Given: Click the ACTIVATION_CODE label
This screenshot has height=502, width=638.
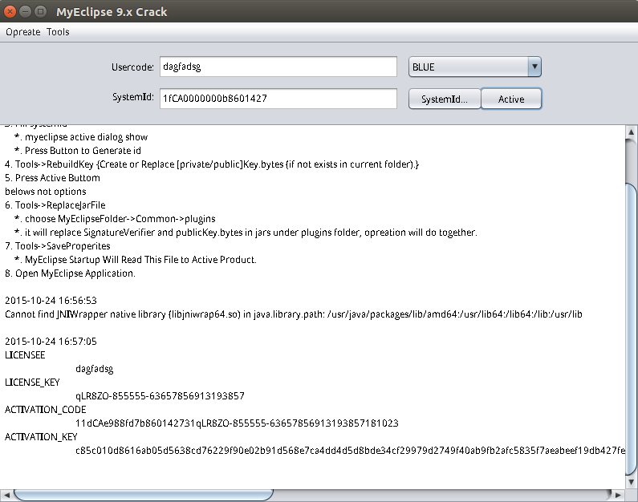Looking at the screenshot, I should tap(46, 409).
